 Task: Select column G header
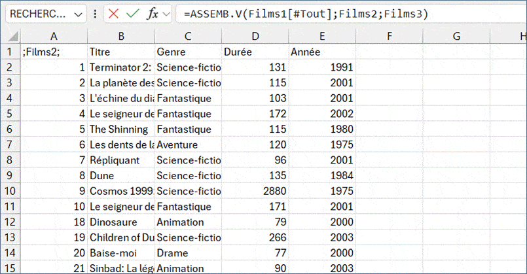coord(456,36)
